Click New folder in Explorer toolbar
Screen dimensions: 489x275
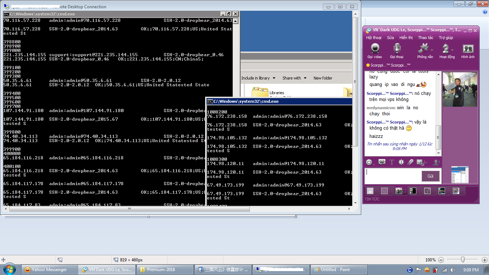tap(323, 78)
